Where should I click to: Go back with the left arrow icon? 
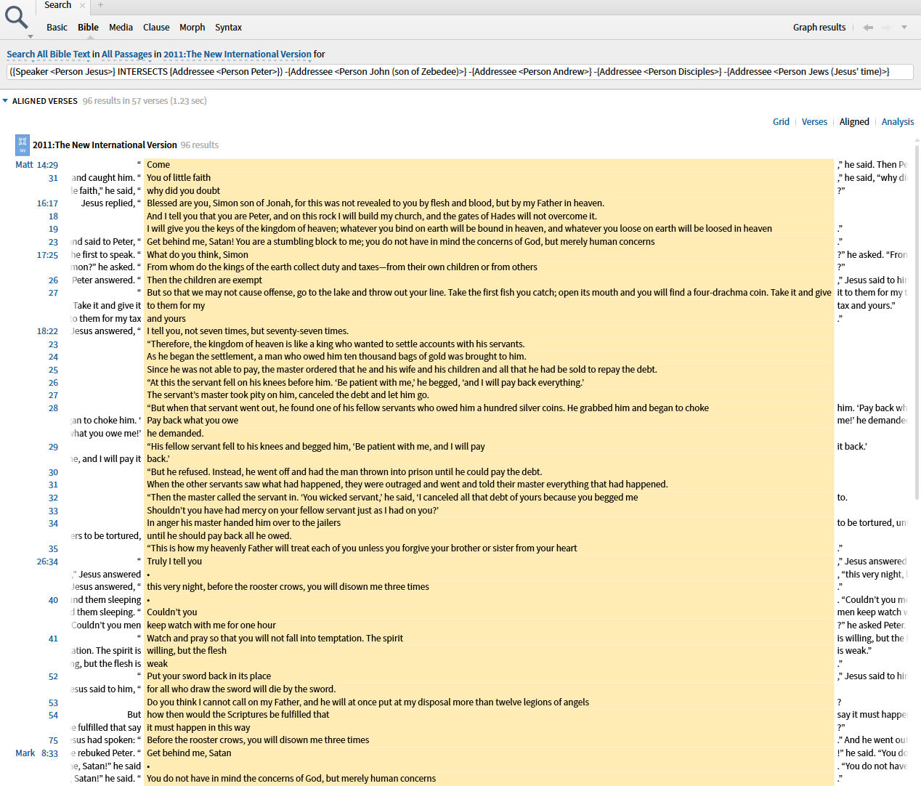[x=868, y=27]
